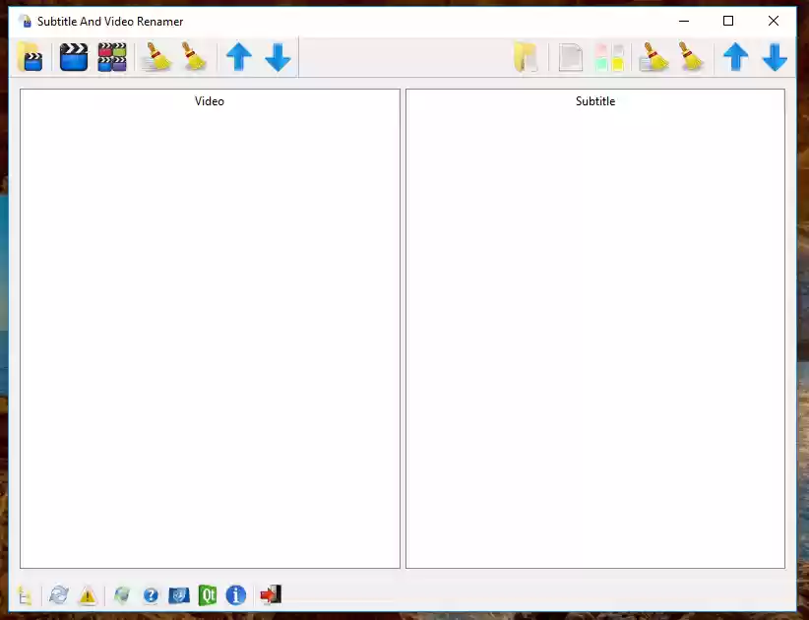Image resolution: width=809 pixels, height=620 pixels.
Task: Move subtitle up with right blue up arrow
Action: pos(736,57)
